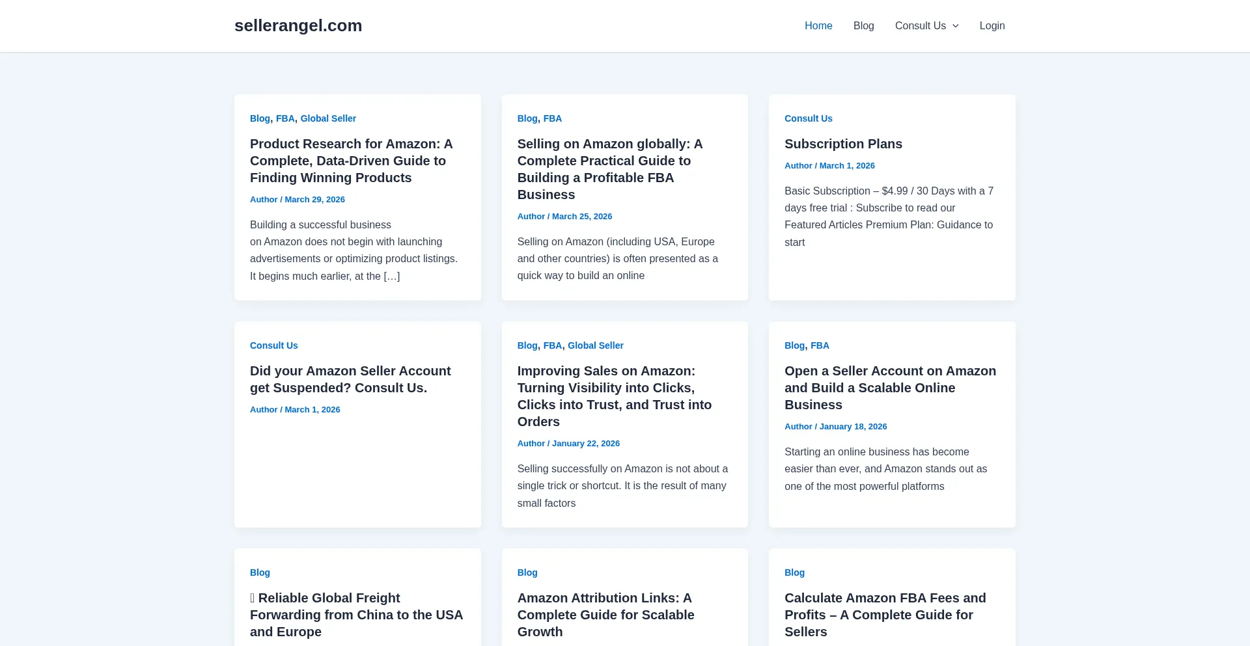The height and width of the screenshot is (646, 1250).
Task: Select FBA category on Improving Sales card
Action: 553,345
